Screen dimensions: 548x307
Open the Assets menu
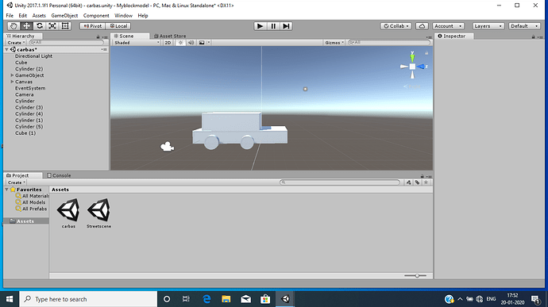(x=39, y=16)
